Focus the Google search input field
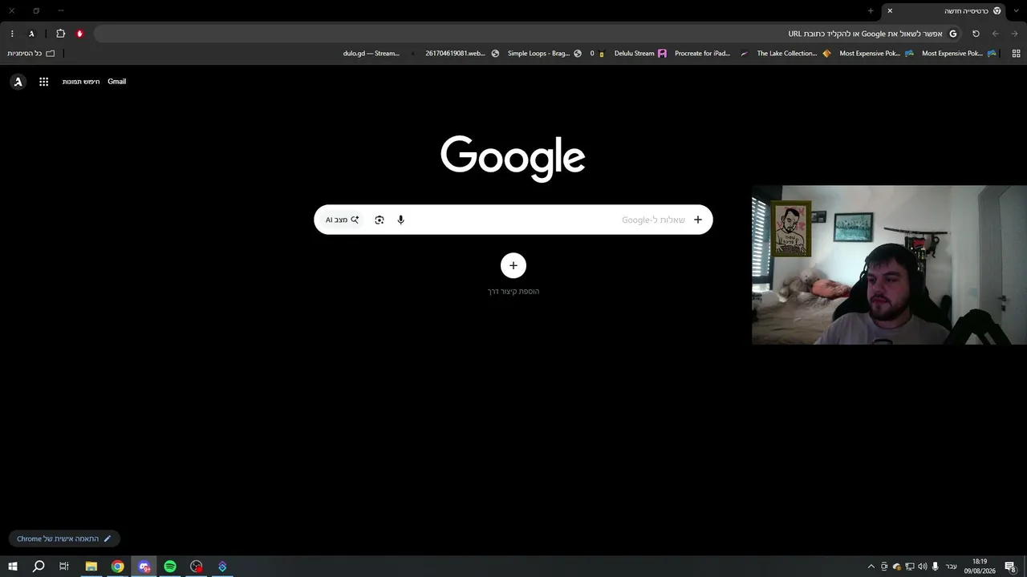This screenshot has width=1027, height=577. pos(513,220)
